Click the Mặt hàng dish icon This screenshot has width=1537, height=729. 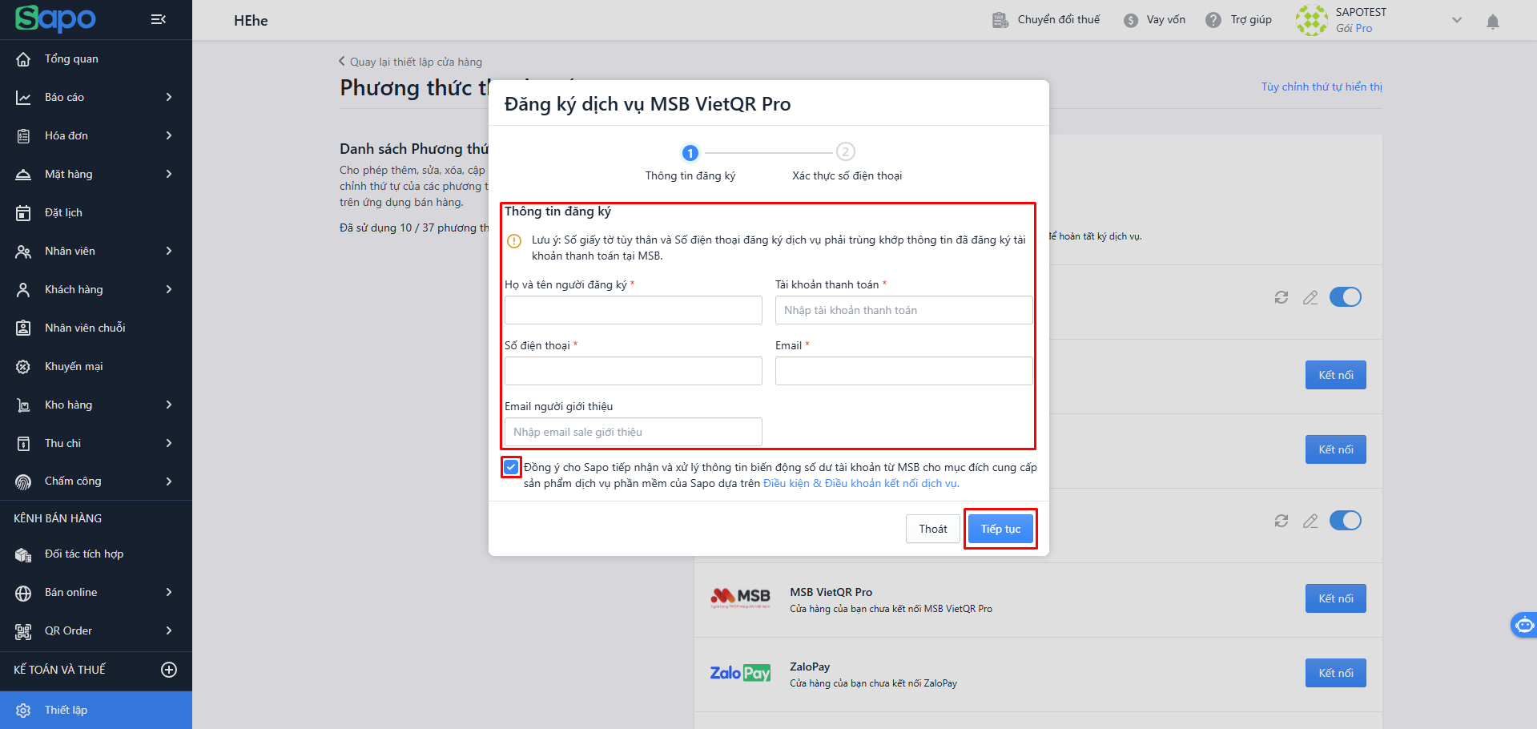click(x=23, y=174)
